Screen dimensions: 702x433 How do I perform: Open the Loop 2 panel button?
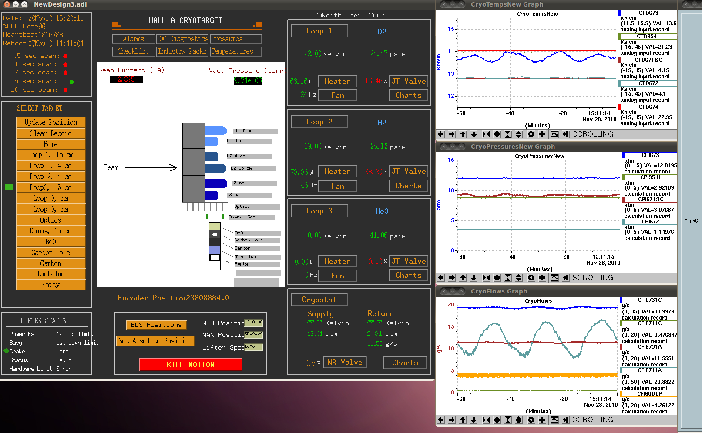319,122
